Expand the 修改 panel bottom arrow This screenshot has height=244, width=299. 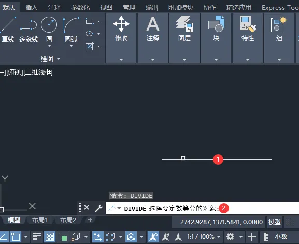point(121,60)
